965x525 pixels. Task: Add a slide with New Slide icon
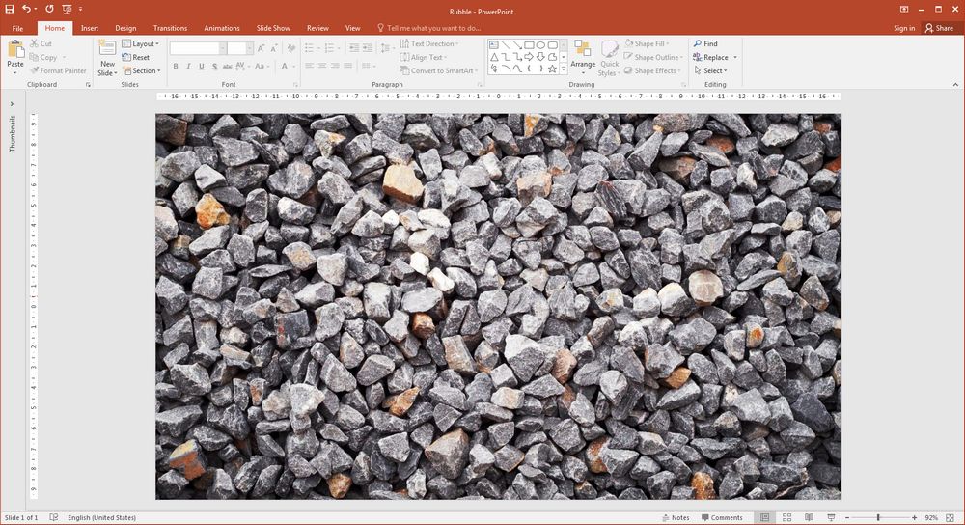[108, 49]
